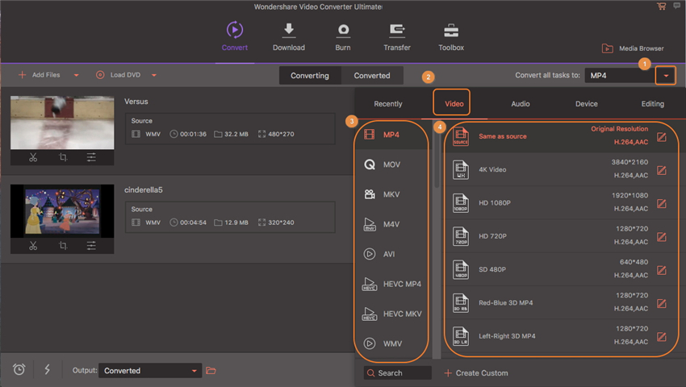Screen dimensions: 686x387
Task: Expand the Load DVD dropdown arrow
Action: pos(154,75)
